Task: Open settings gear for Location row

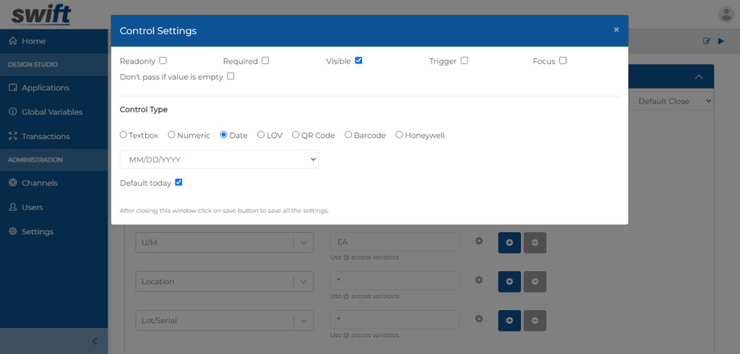Action: (x=479, y=280)
